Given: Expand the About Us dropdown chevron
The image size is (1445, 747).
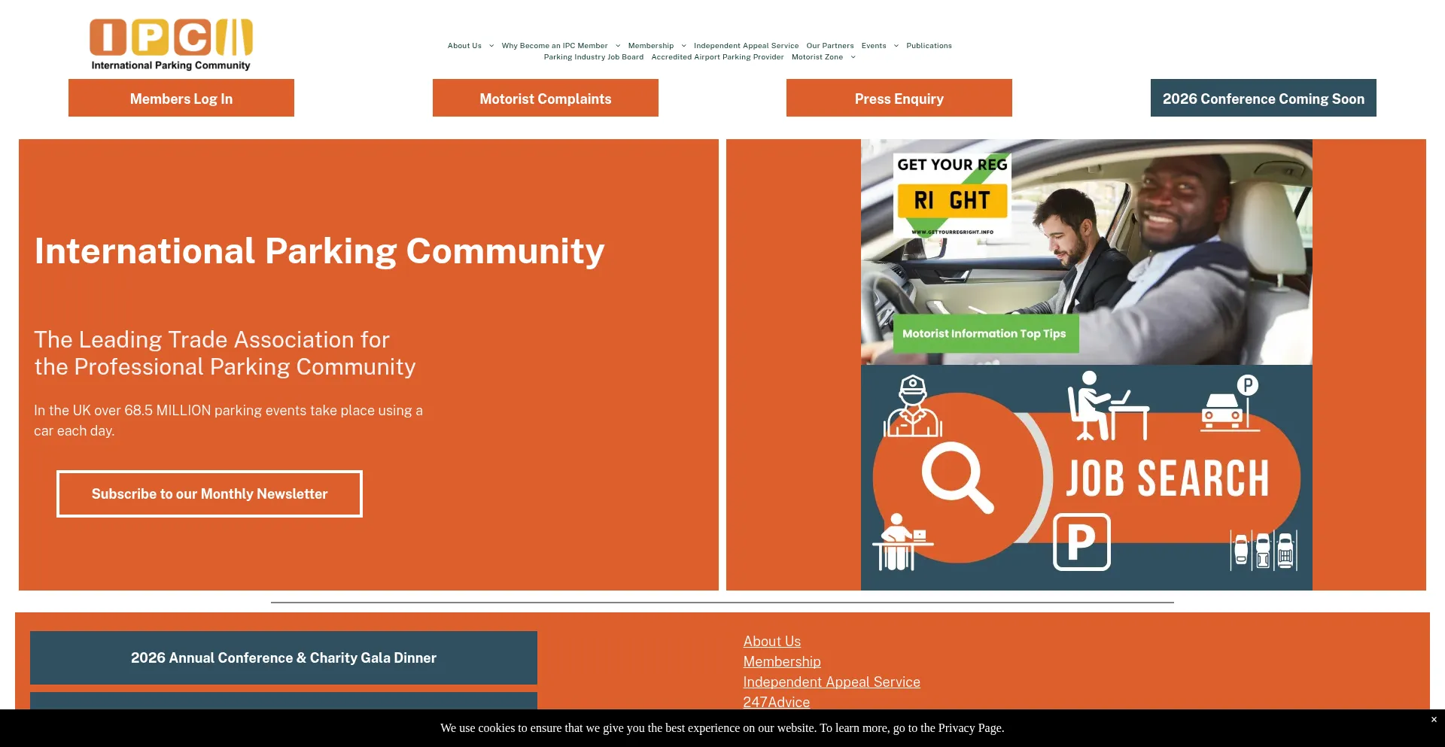Looking at the screenshot, I should [x=491, y=46].
